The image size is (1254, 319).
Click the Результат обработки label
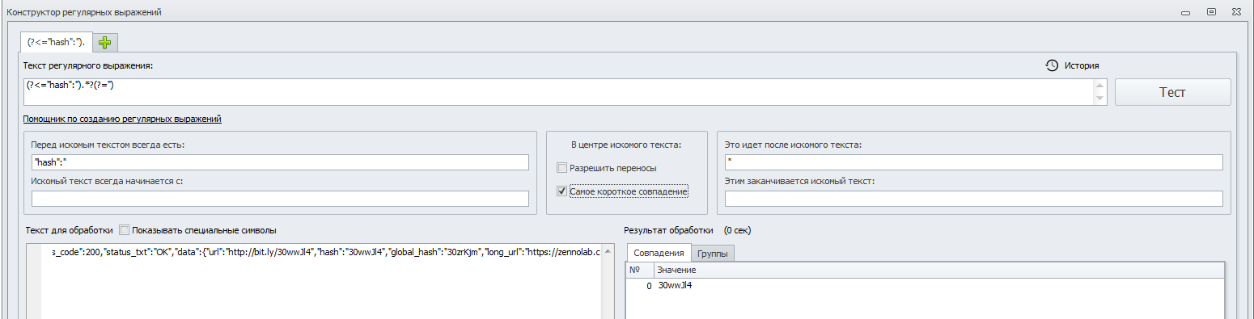click(669, 230)
